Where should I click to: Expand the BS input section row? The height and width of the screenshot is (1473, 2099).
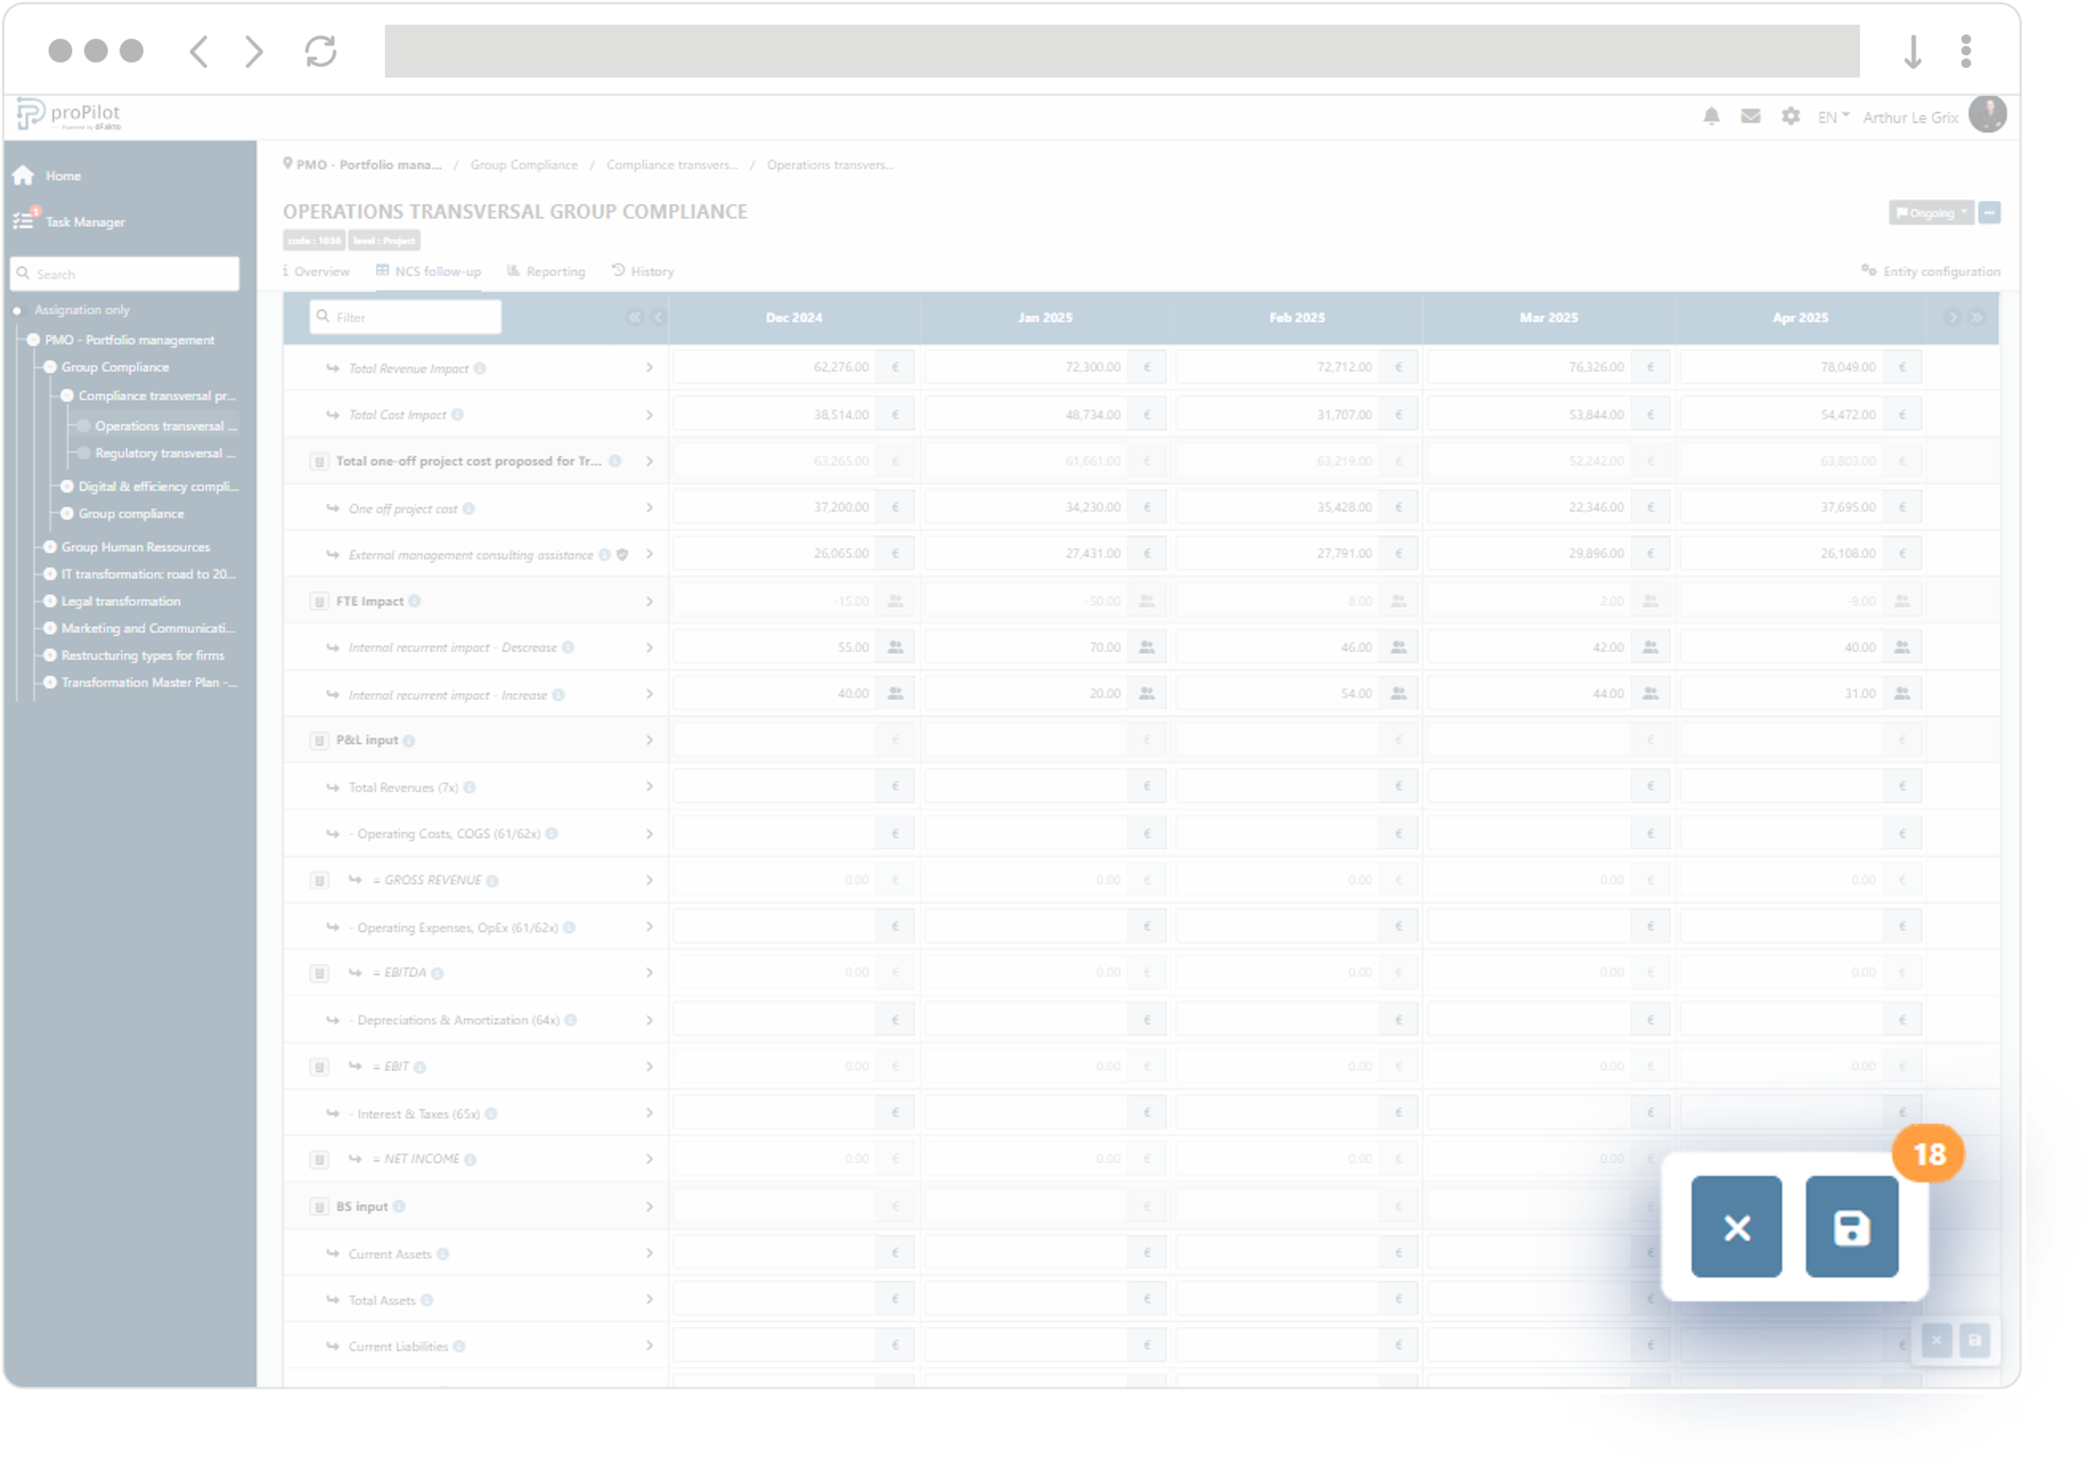[x=649, y=1207]
